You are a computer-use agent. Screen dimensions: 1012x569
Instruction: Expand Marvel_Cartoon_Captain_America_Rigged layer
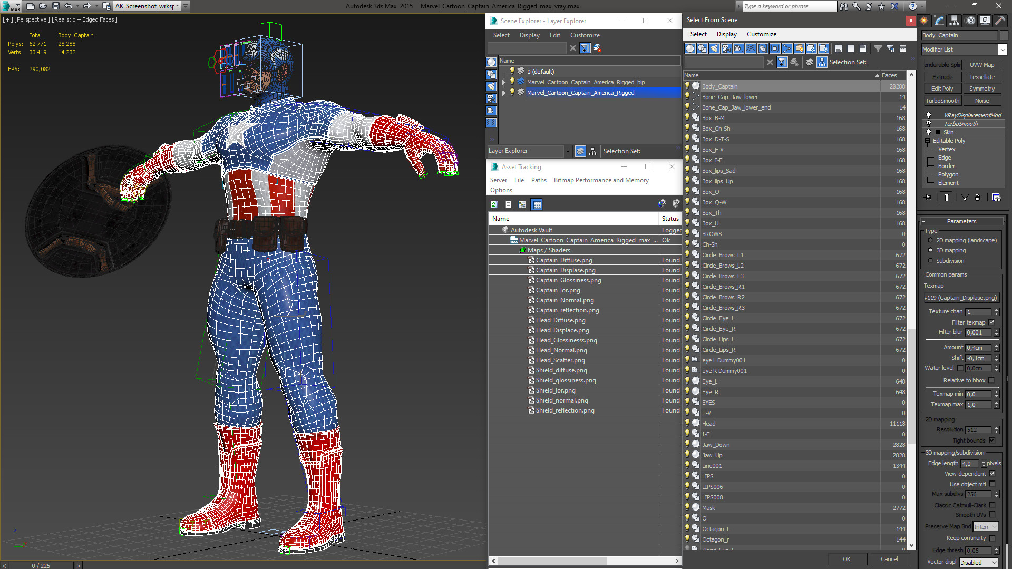(x=504, y=93)
